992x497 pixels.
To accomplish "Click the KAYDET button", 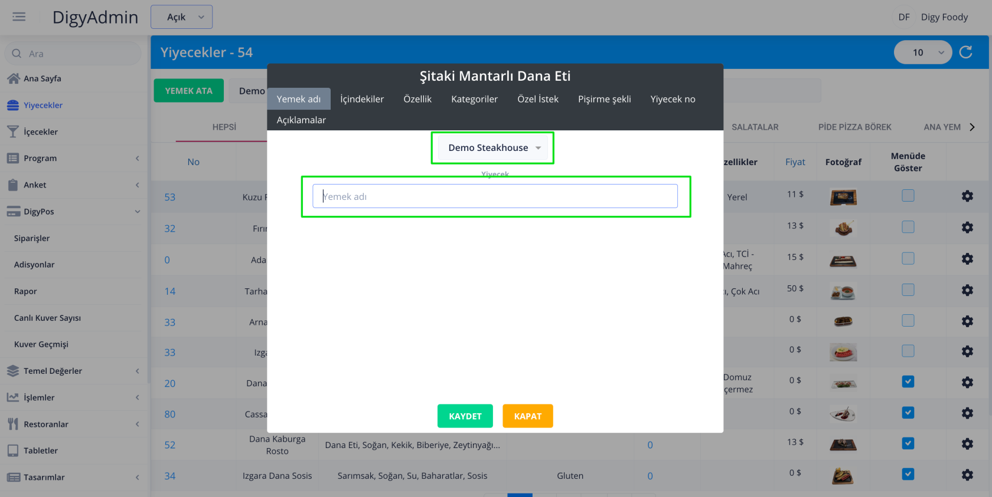I will pos(465,416).
